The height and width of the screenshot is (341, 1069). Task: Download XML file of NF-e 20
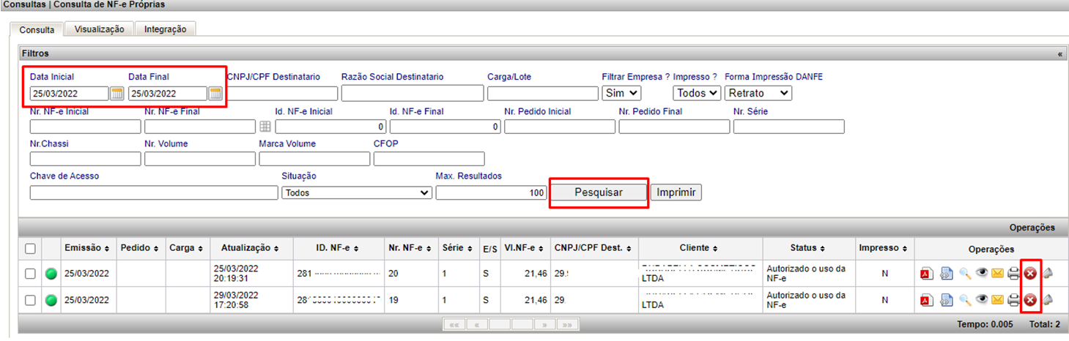pos(947,274)
